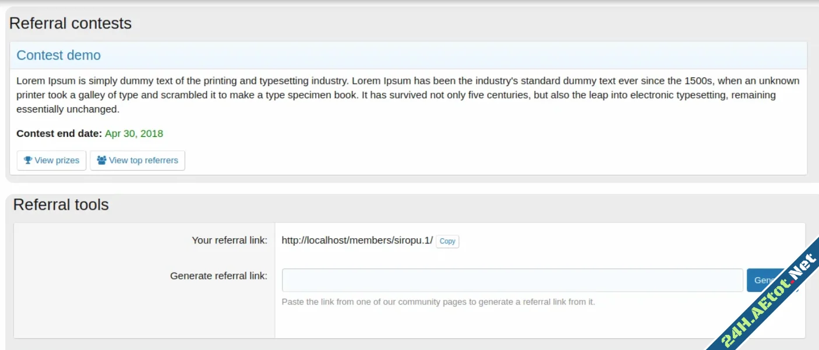Open the View top referrers button
This screenshot has height=350, width=819.
[137, 161]
